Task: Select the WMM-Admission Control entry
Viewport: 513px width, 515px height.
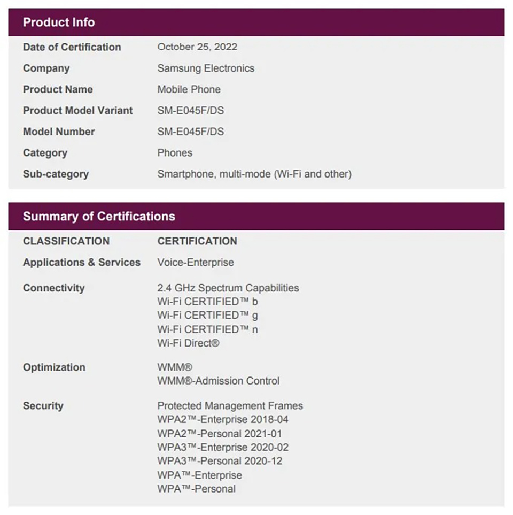Action: (218, 381)
